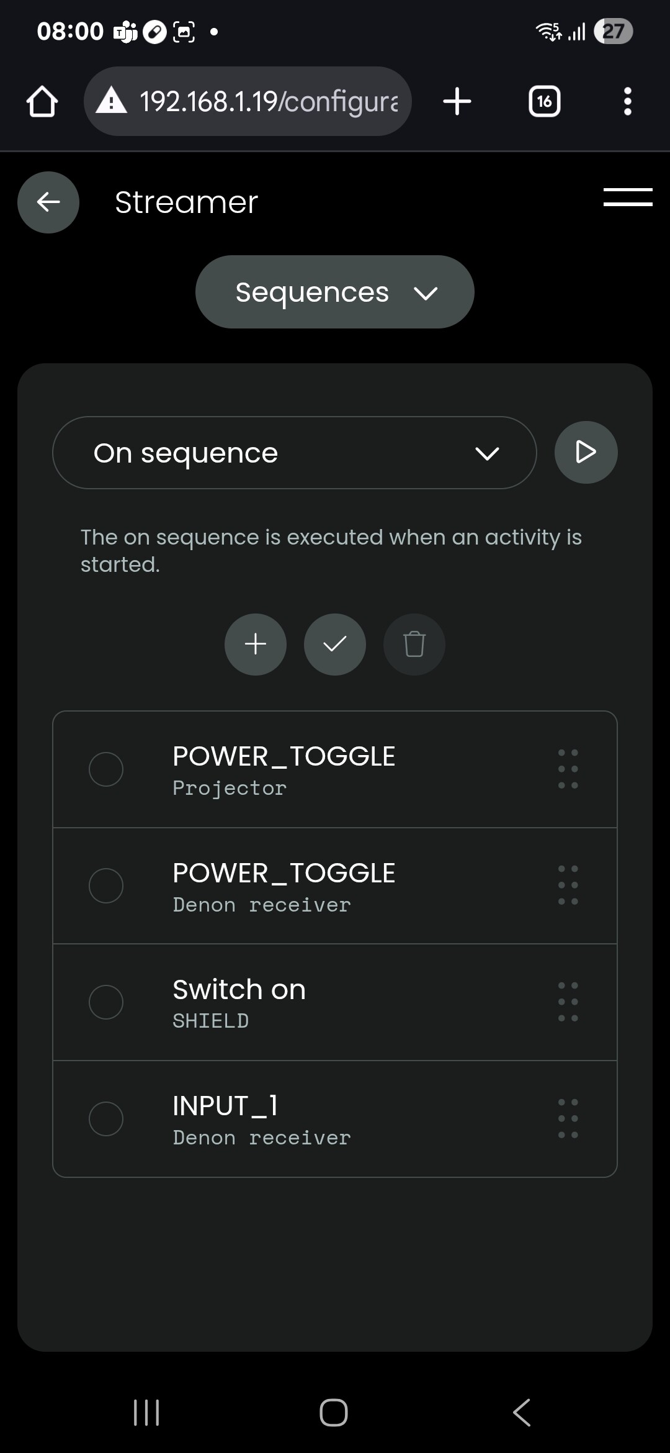The image size is (670, 1453).
Task: Show open browser tabs counter
Action: 544,102
